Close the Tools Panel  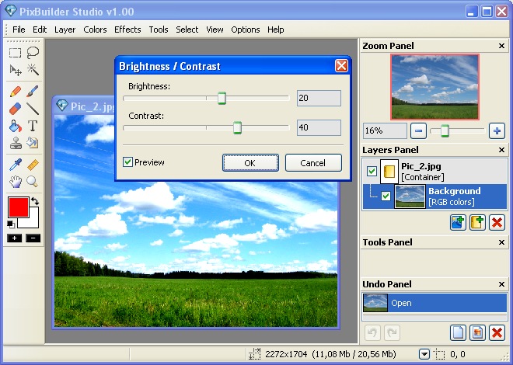point(501,242)
